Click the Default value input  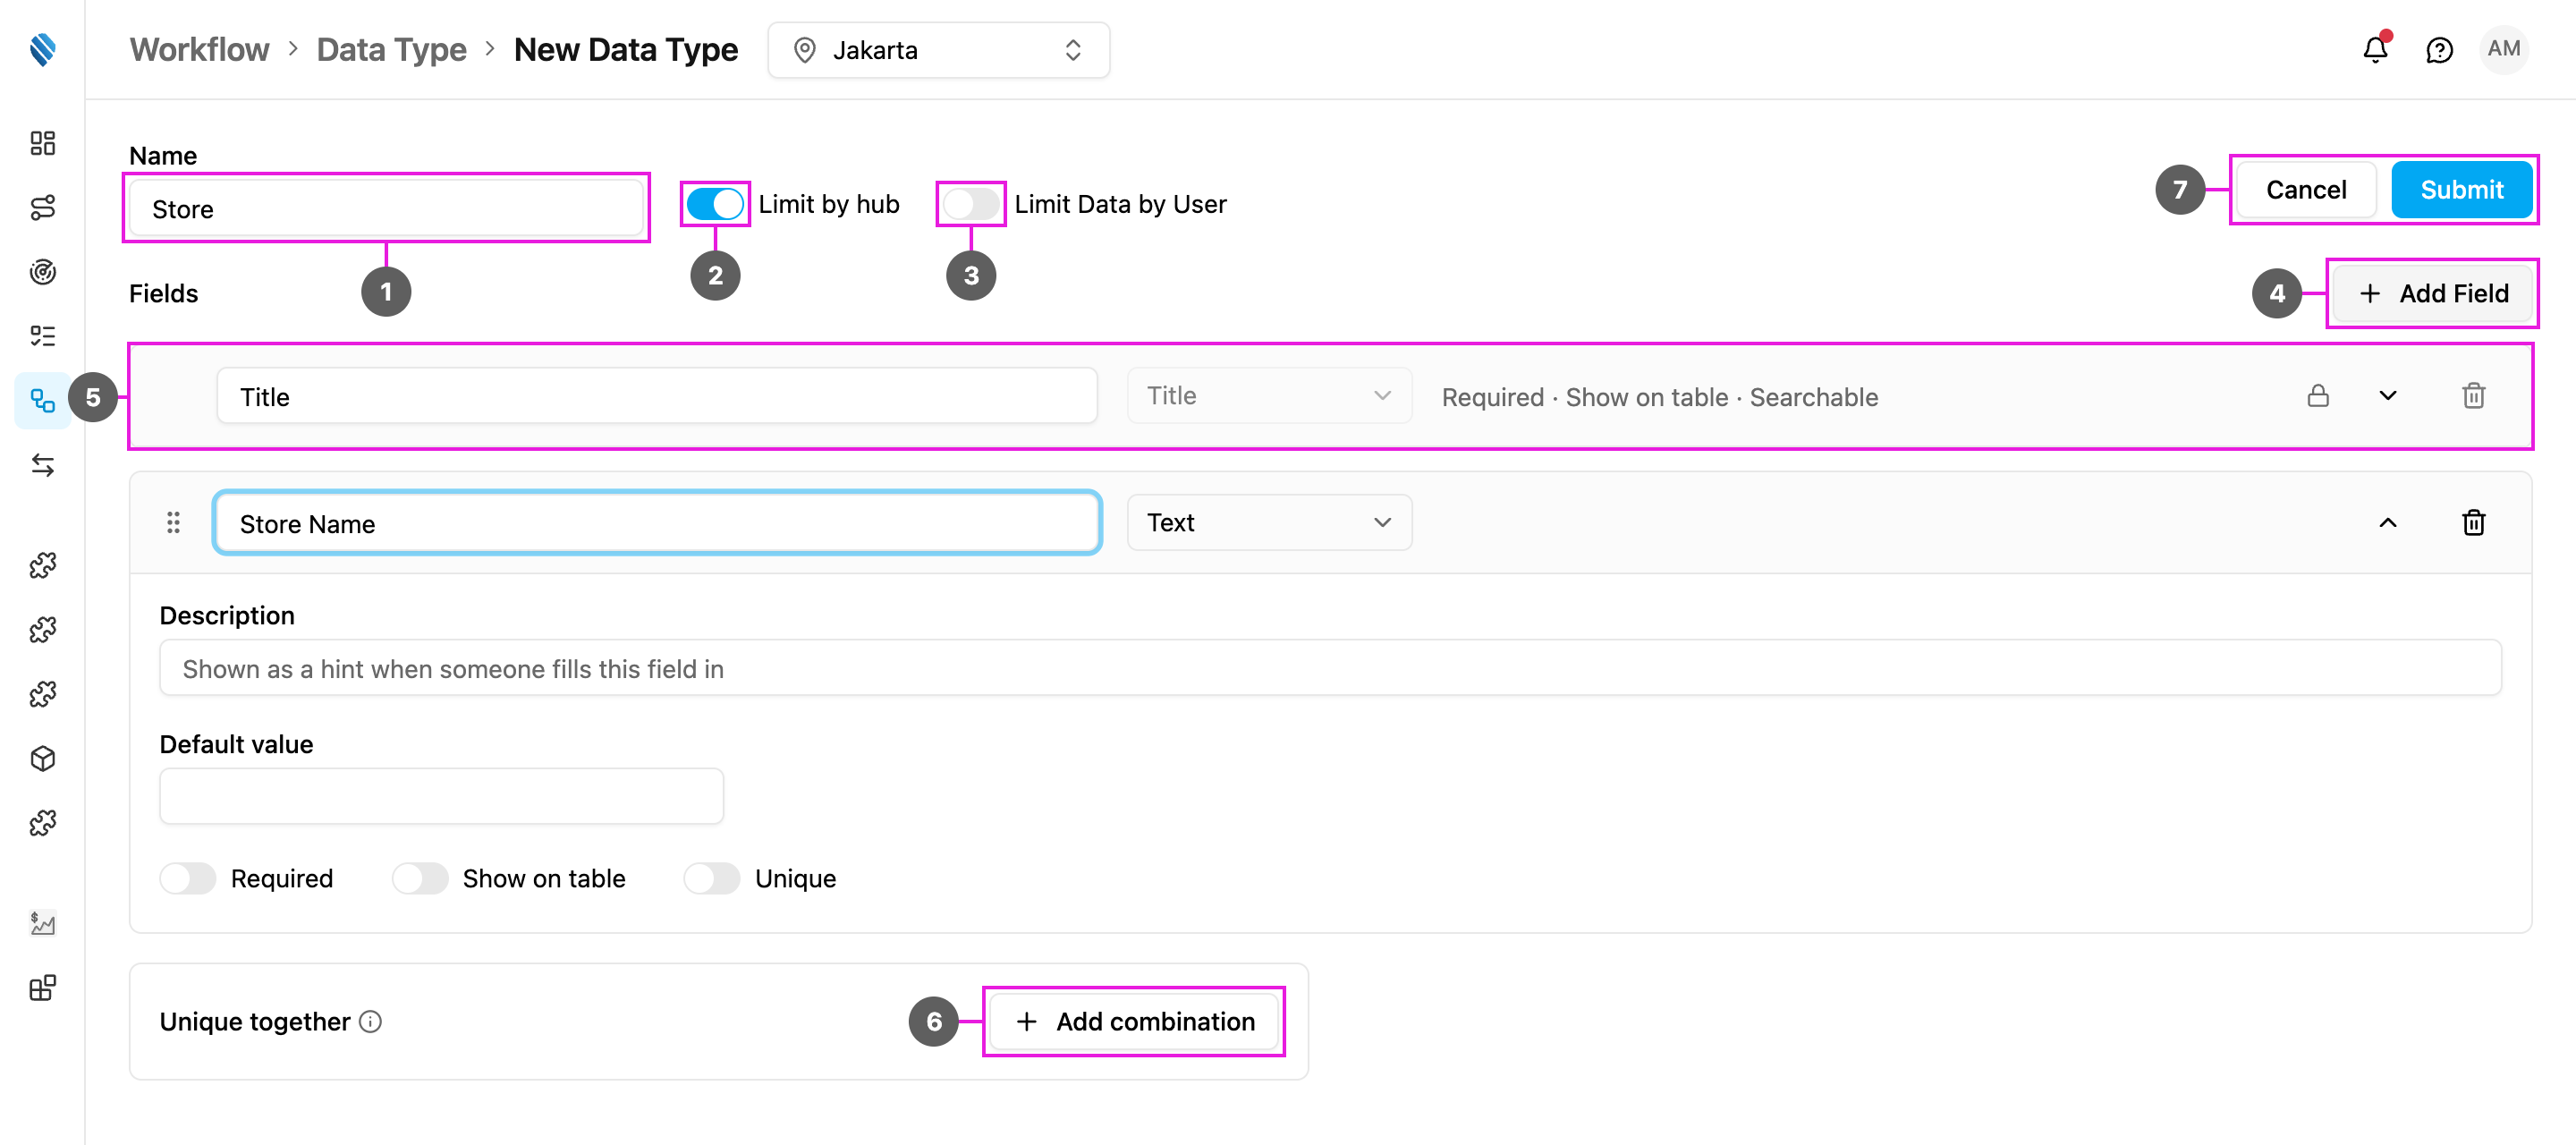click(x=441, y=796)
